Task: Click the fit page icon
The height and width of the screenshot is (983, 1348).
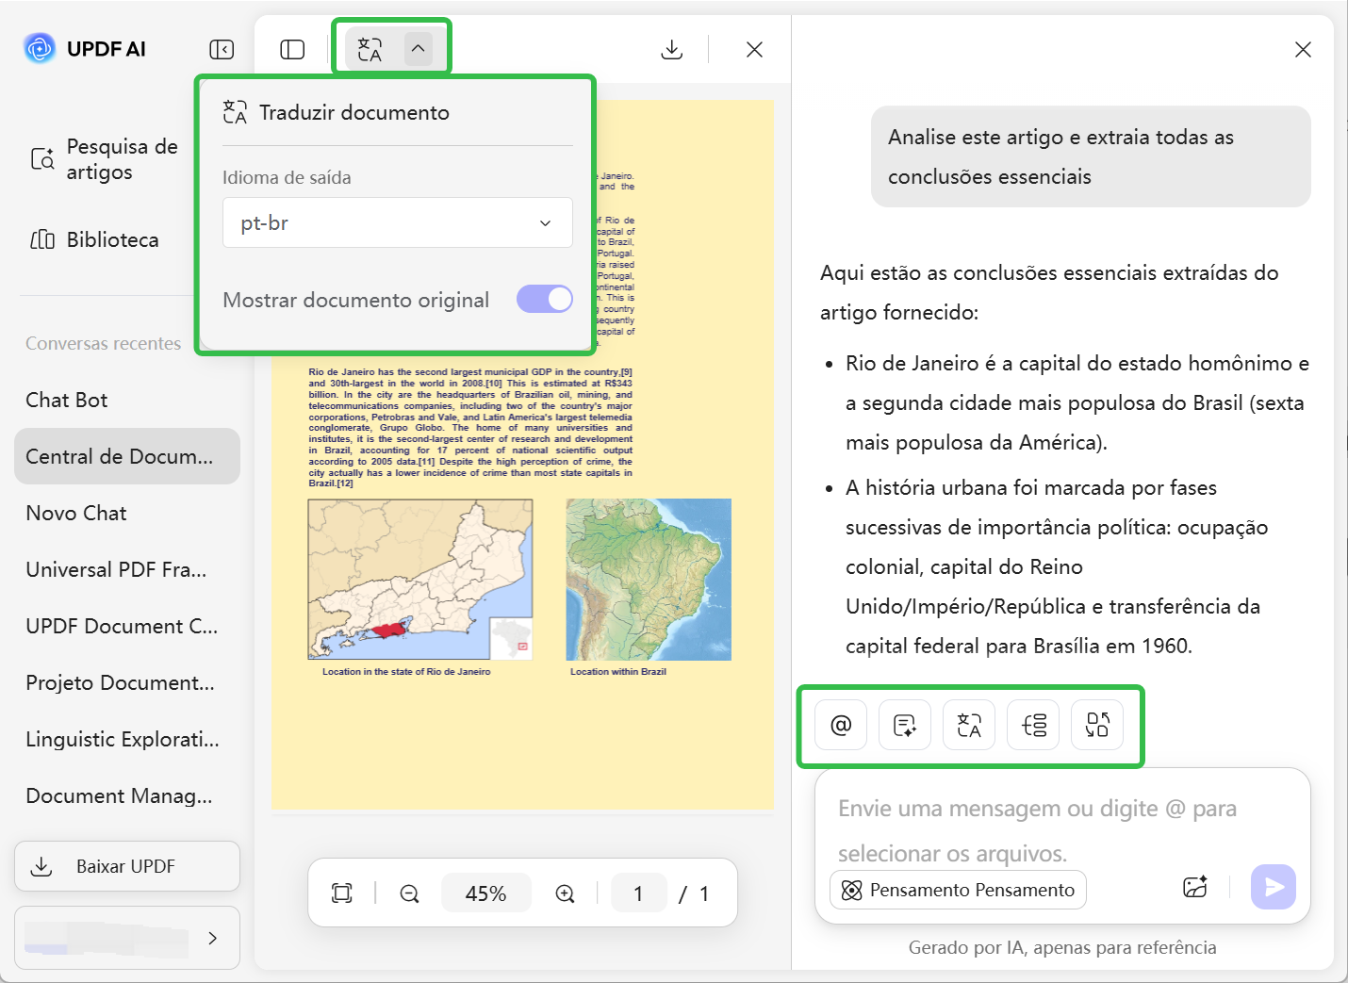Action: pos(342,893)
